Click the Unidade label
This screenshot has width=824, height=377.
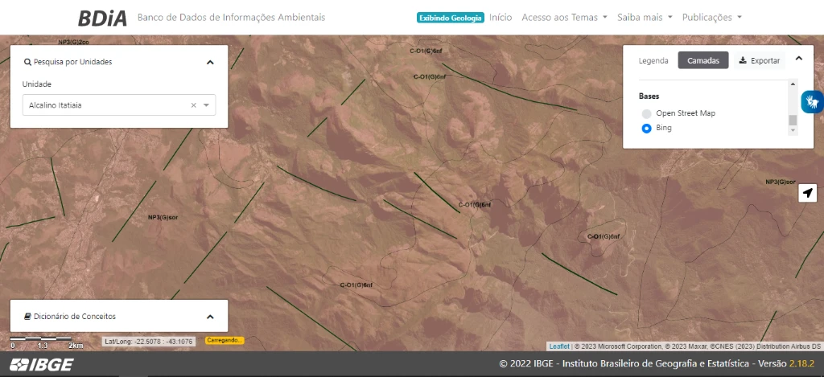coord(37,84)
